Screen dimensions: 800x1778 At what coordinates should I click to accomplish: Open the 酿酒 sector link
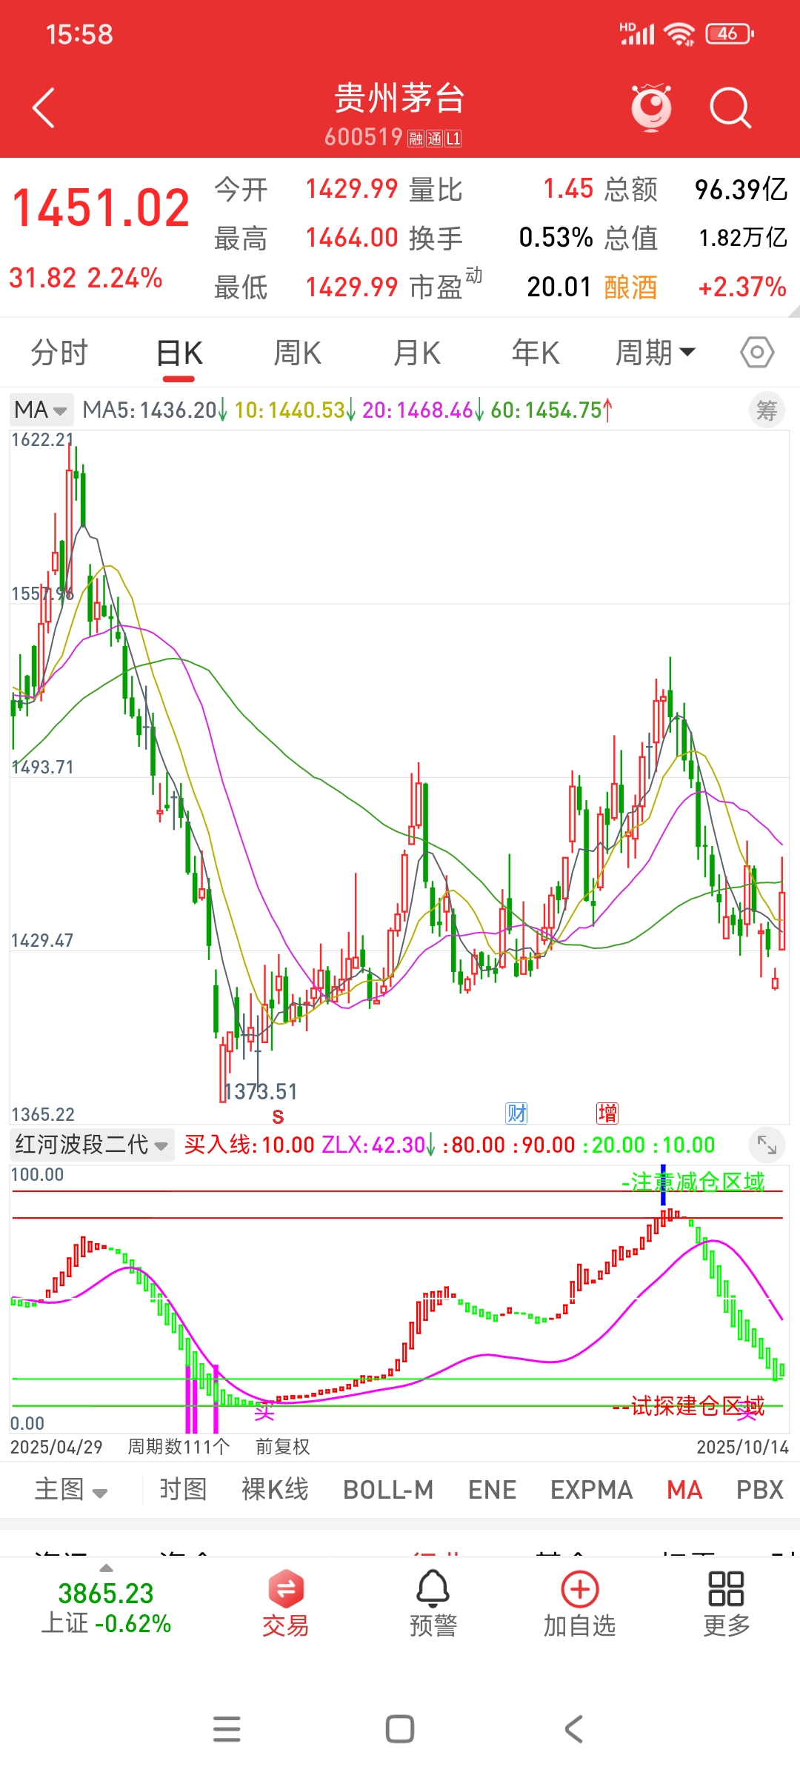click(630, 287)
